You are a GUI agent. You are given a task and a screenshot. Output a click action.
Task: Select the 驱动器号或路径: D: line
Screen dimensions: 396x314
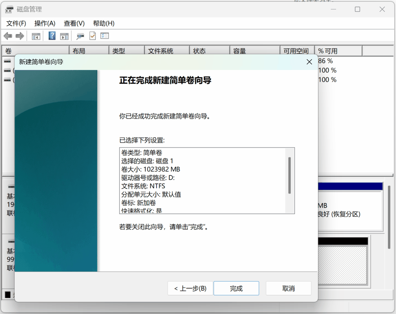tap(148, 178)
